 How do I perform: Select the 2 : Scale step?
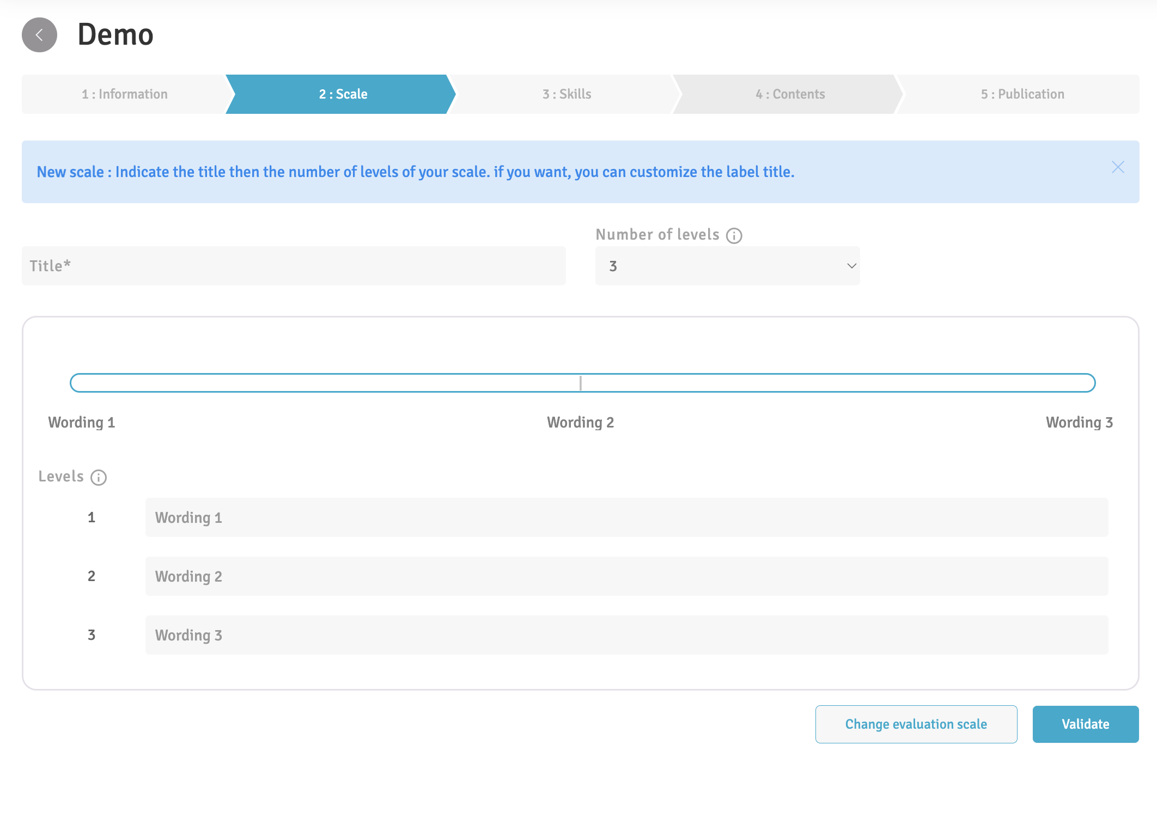343,94
